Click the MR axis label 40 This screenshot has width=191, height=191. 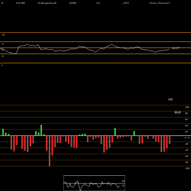click(x=186, y=126)
